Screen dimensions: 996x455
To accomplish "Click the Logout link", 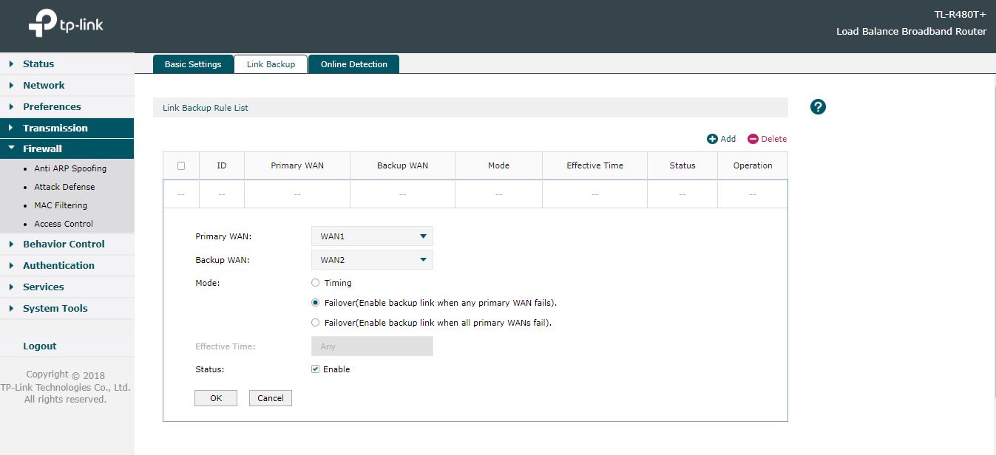I will [39, 346].
